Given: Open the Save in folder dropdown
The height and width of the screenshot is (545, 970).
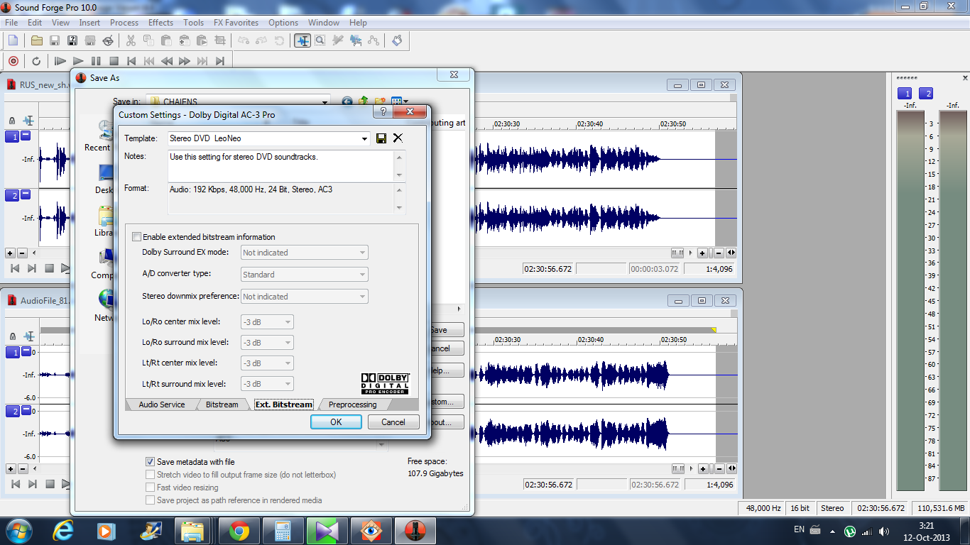Looking at the screenshot, I should (x=325, y=102).
